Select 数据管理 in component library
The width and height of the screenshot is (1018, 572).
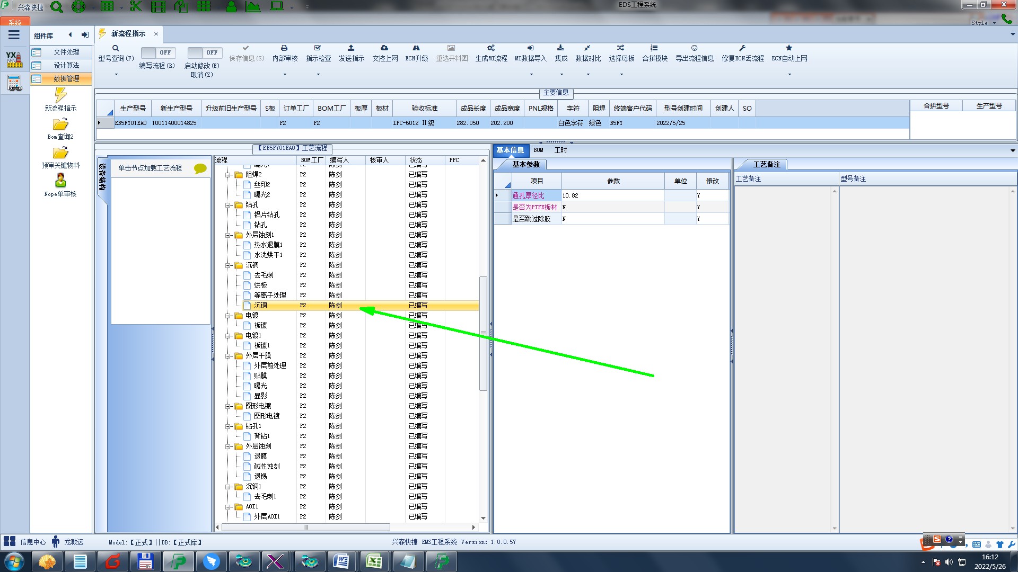(x=66, y=78)
